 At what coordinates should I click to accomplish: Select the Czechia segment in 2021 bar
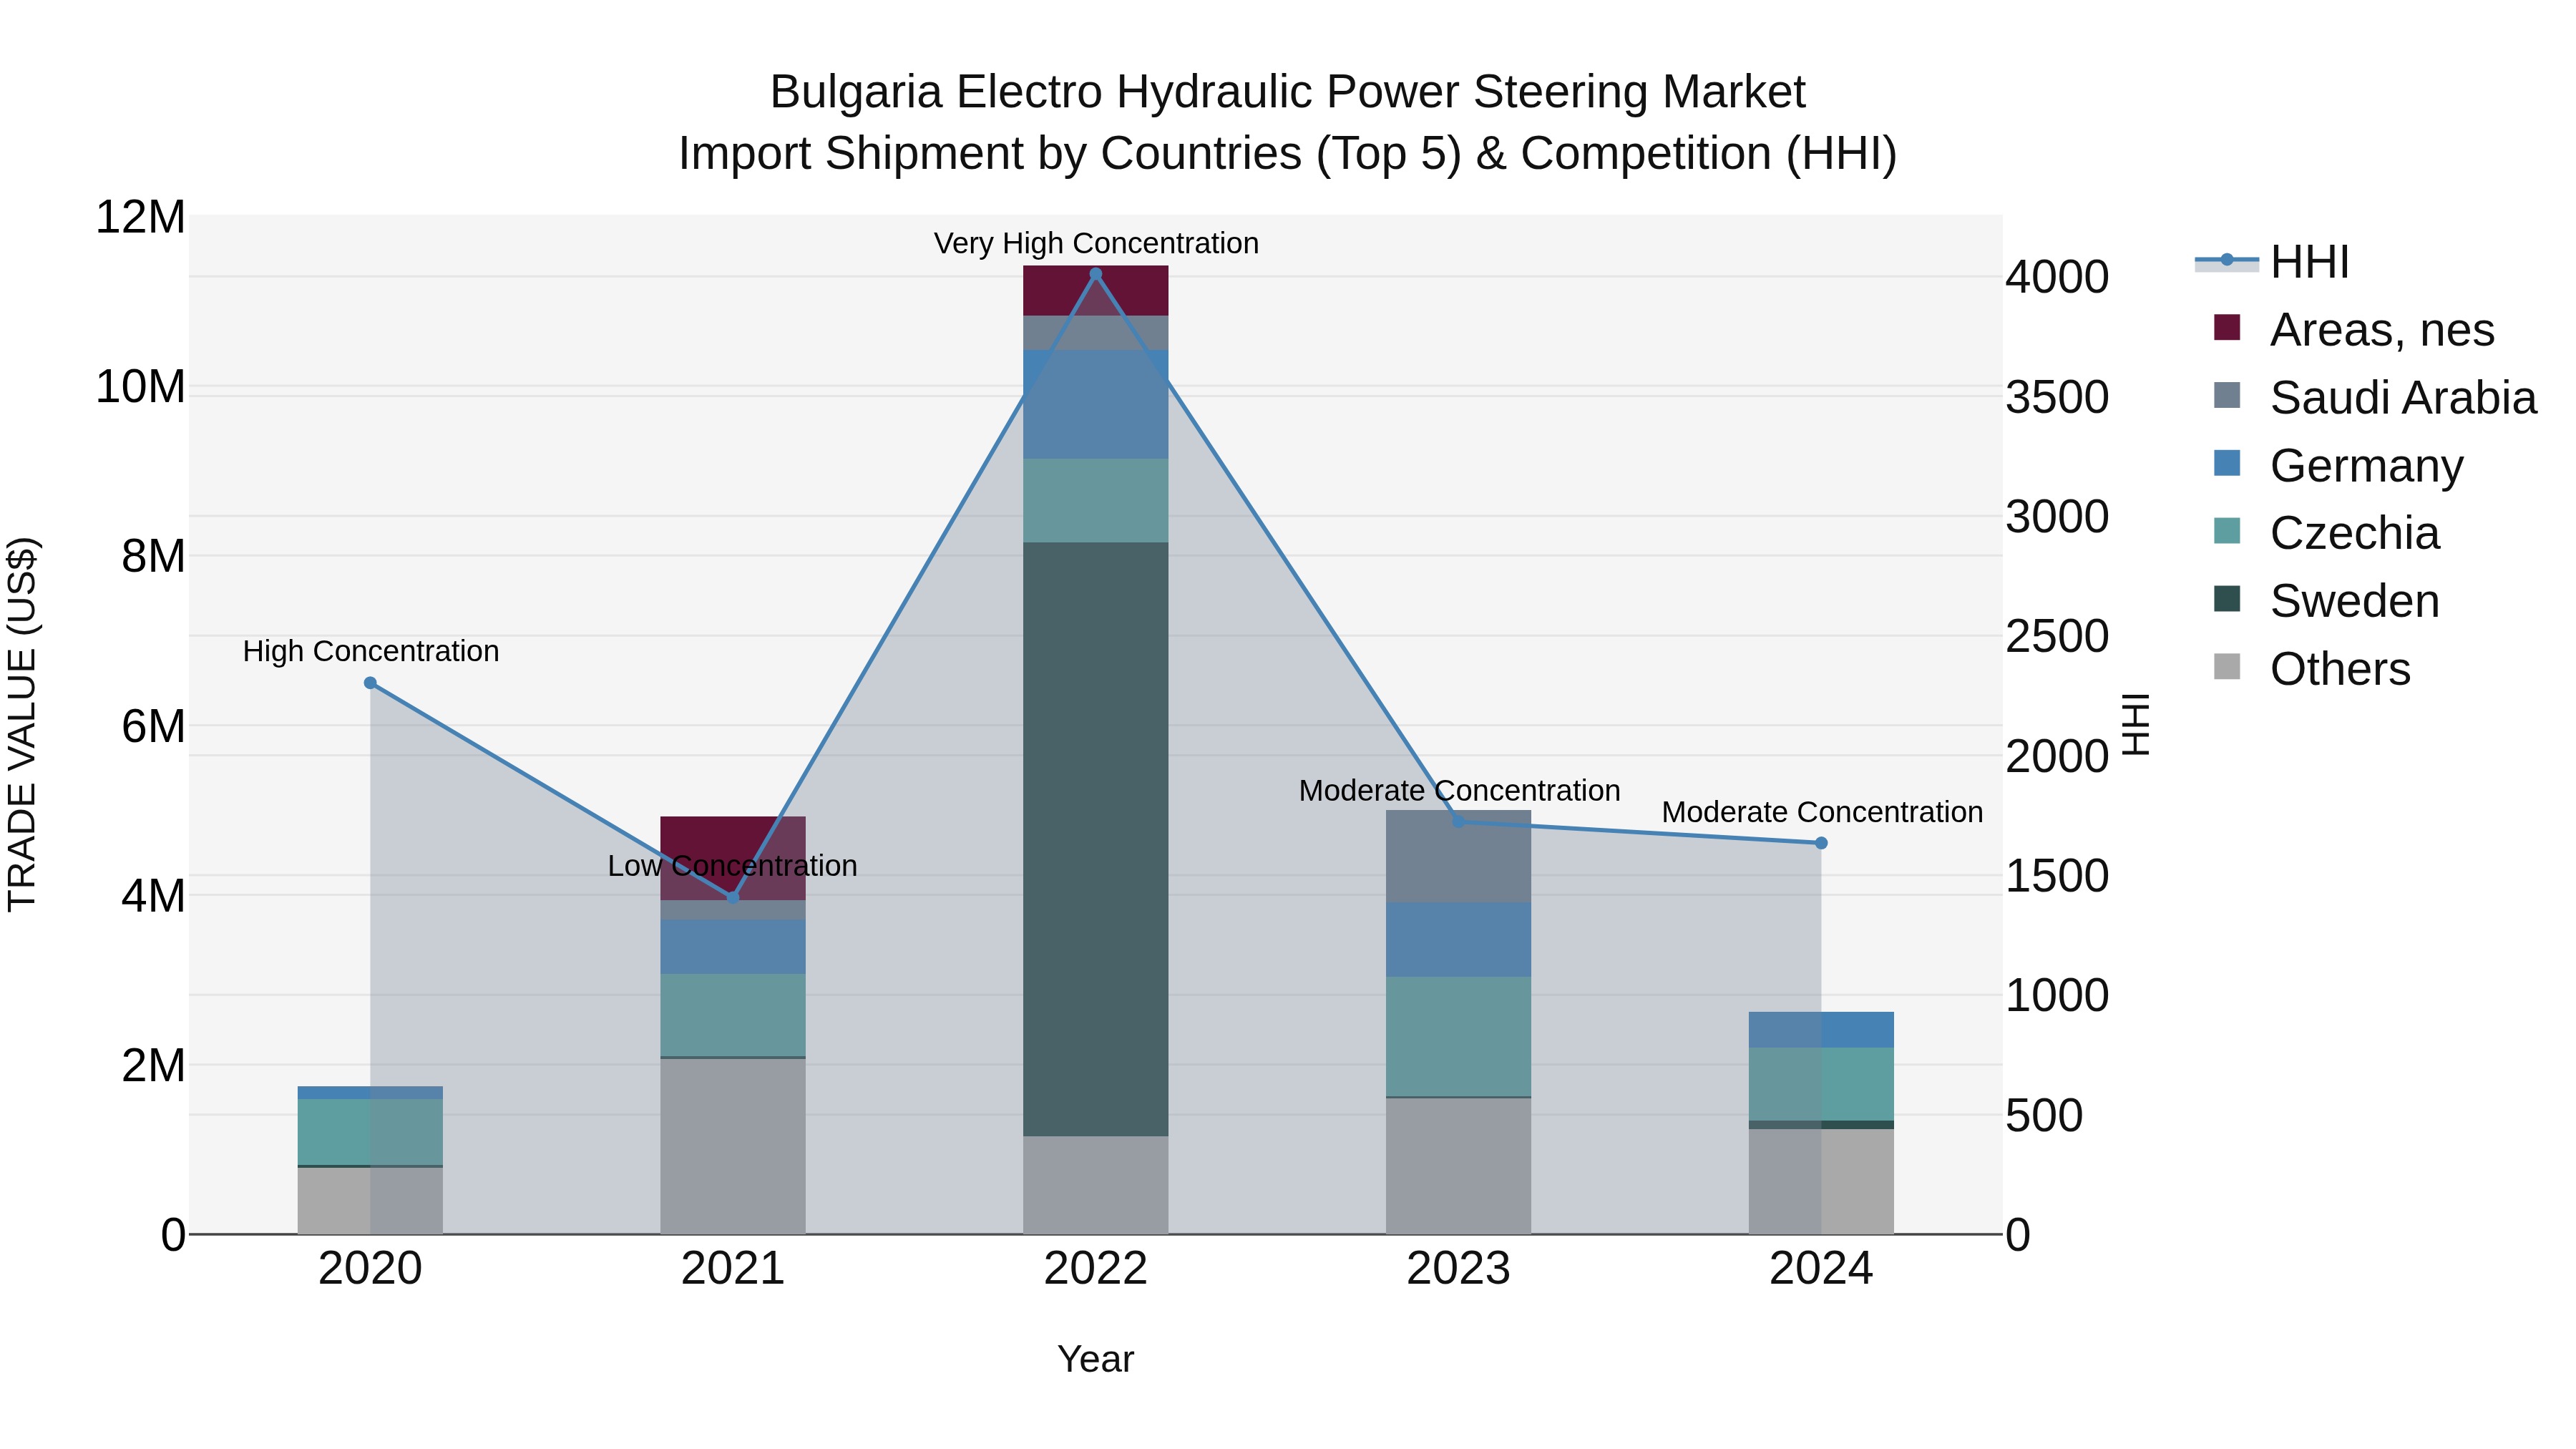(733, 1015)
